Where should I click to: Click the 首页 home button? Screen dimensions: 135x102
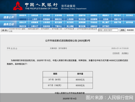point(5,30)
